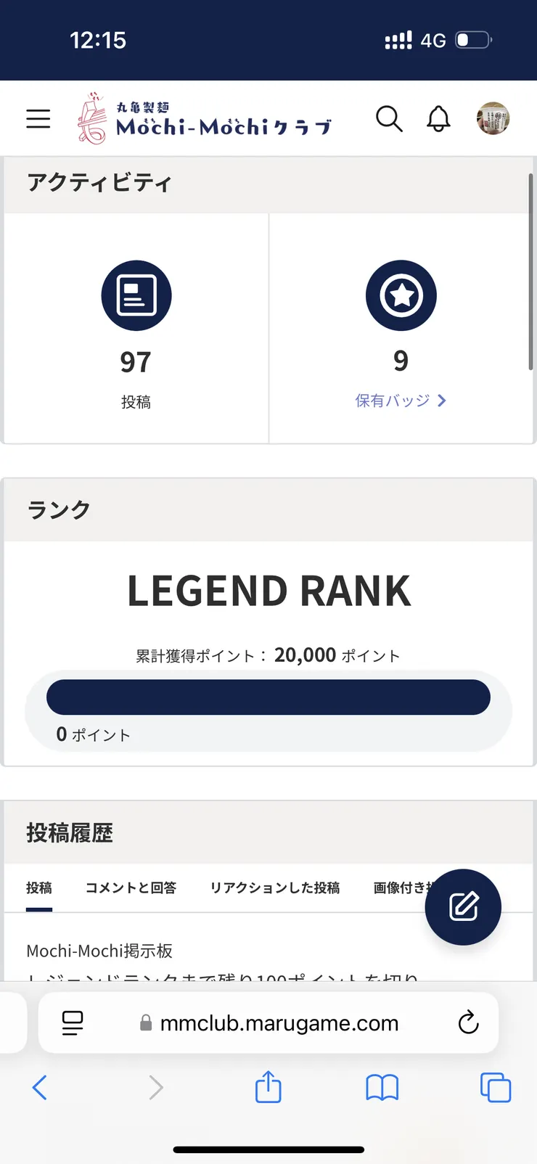
Task: Open the profile avatar picture
Action: click(x=493, y=118)
